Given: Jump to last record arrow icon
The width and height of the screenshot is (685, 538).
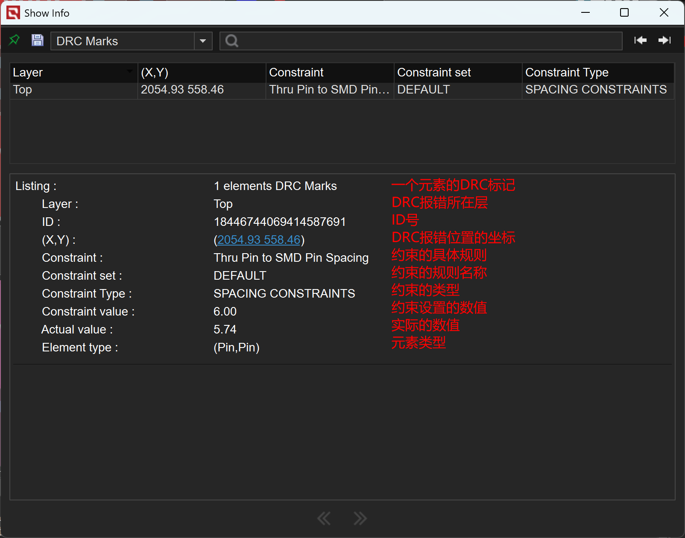Looking at the screenshot, I should 665,40.
